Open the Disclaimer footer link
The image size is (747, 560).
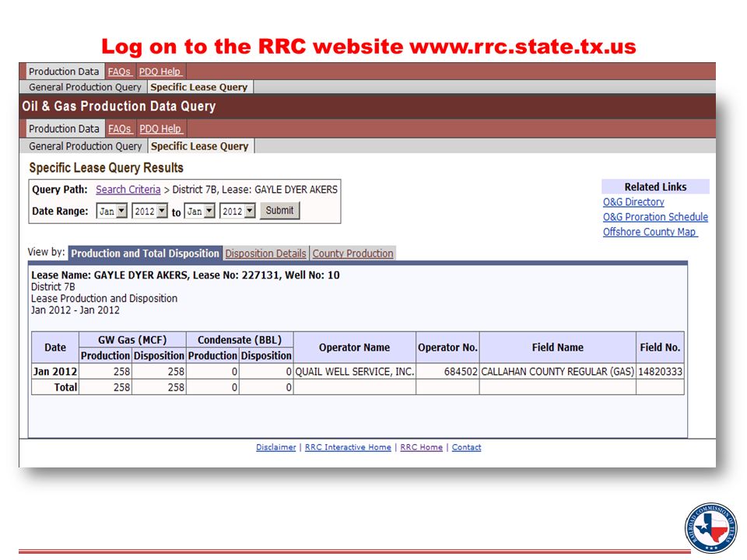pyautogui.click(x=275, y=447)
